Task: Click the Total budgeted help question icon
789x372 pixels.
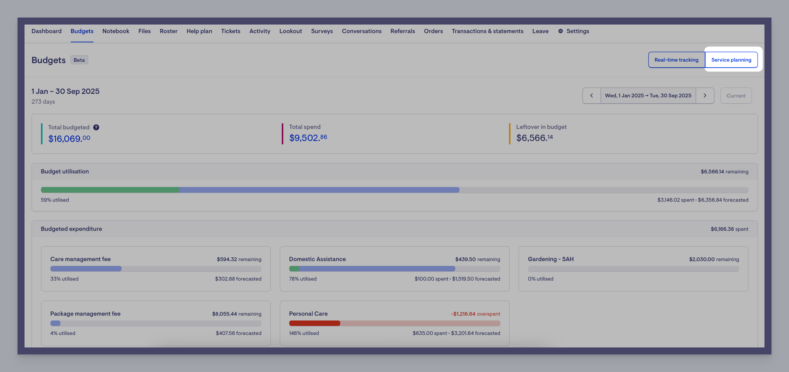Action: pyautogui.click(x=96, y=127)
